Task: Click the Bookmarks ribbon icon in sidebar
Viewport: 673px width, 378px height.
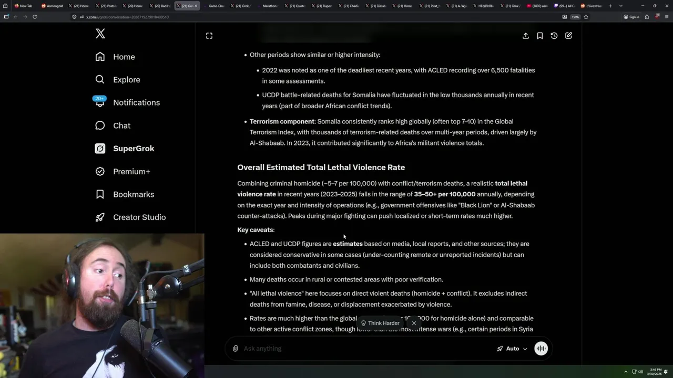Action: point(100,194)
